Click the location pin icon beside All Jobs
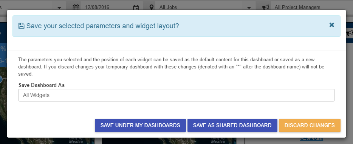 [152, 7]
